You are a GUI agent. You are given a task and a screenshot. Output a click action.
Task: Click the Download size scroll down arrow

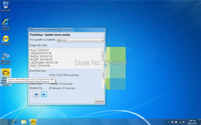[103, 88]
